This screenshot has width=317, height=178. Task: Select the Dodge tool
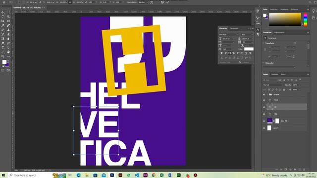(x=2, y=43)
